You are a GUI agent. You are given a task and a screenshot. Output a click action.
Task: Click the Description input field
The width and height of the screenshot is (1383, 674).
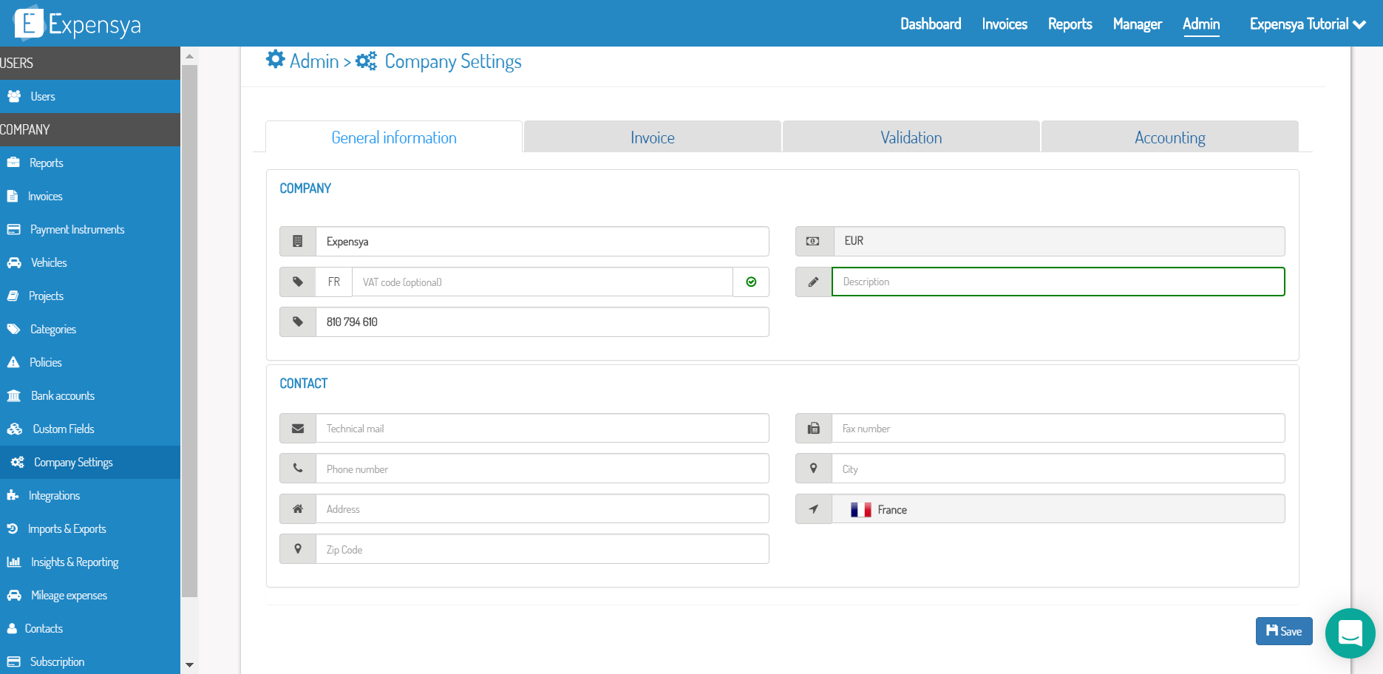pyautogui.click(x=1059, y=282)
